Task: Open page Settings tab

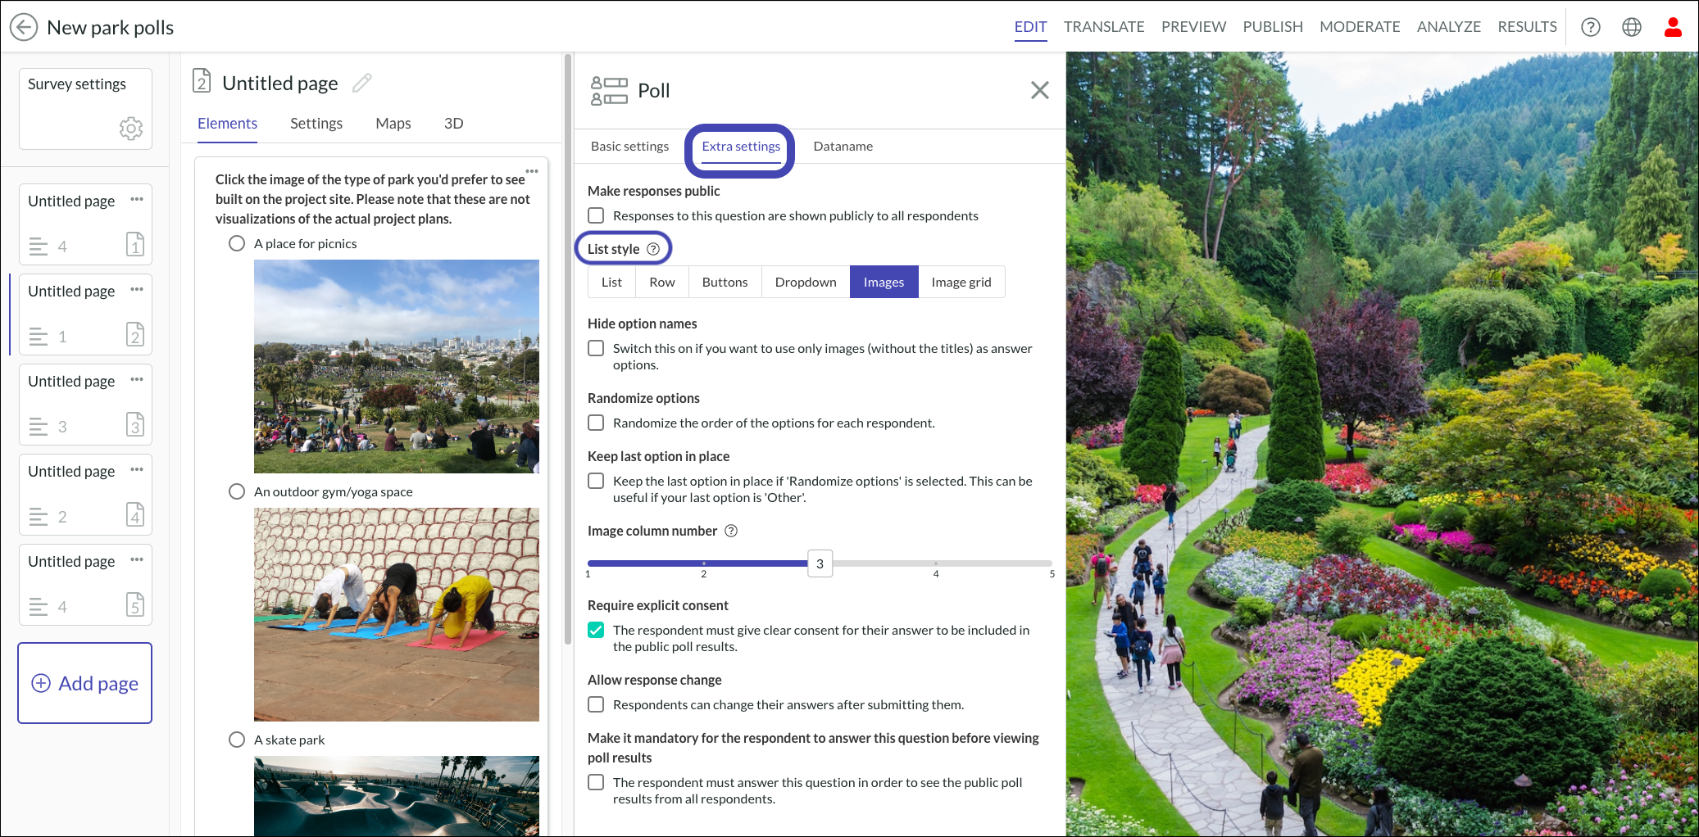Action: click(x=316, y=124)
